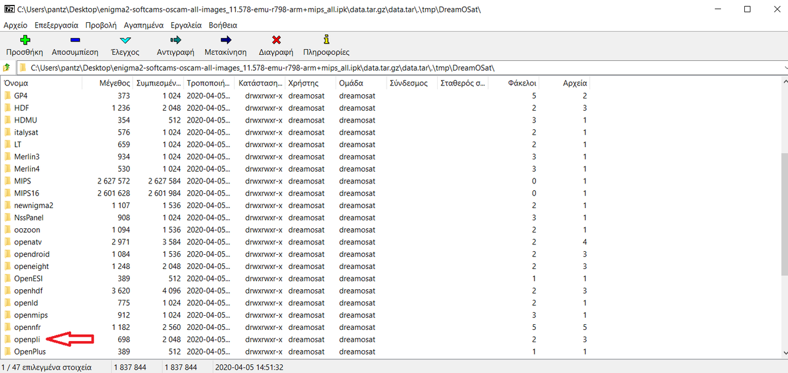Select the GP4 folder icon

[x=8, y=95]
